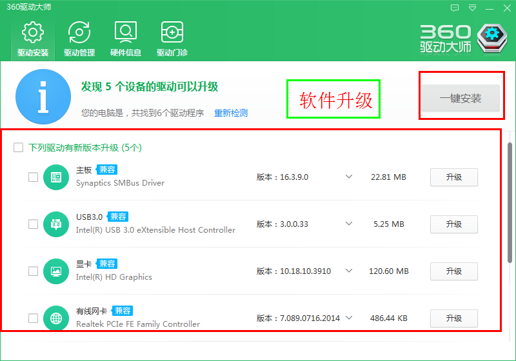The image size is (516, 361).
Task: Open the title bar dropdown menu icon
Action: click(472, 8)
